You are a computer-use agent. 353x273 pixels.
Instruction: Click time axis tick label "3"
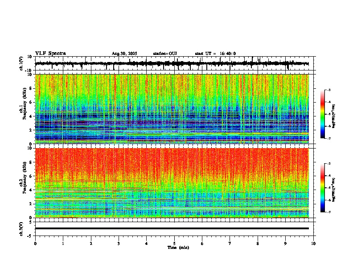[119, 244]
